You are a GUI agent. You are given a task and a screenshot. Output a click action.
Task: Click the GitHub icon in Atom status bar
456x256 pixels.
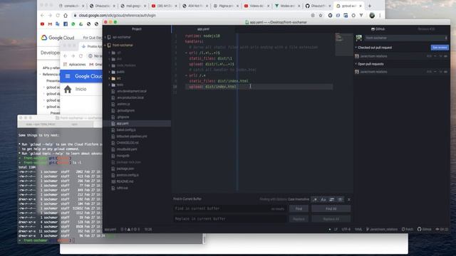pos(425,229)
